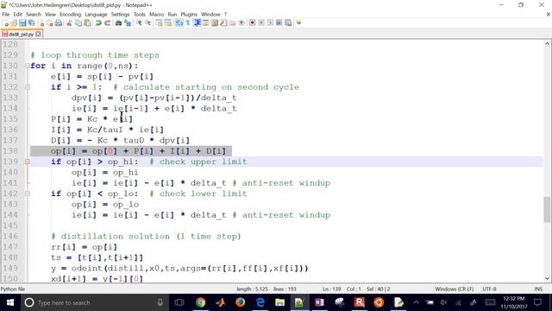
Task: Toggle the Indent Guide toolbar icon
Action: pyautogui.click(x=198, y=23)
